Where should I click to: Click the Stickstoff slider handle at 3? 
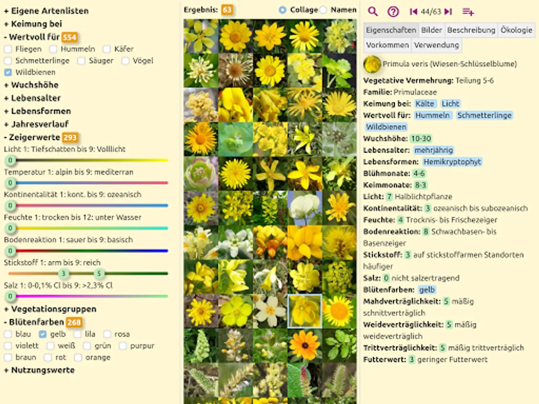[64, 273]
